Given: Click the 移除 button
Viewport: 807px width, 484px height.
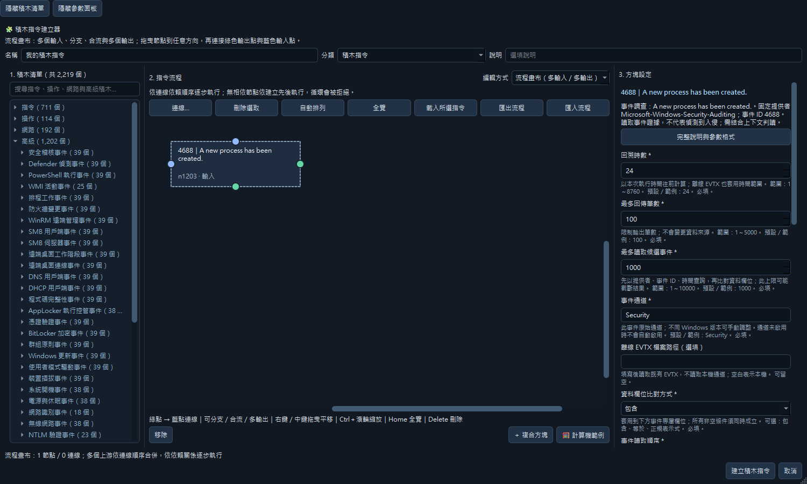Looking at the screenshot, I should point(160,435).
